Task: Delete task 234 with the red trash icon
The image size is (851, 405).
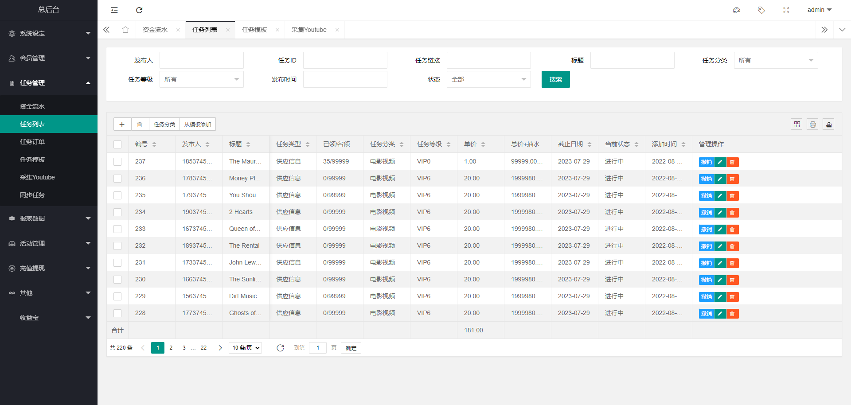Action: [733, 213]
